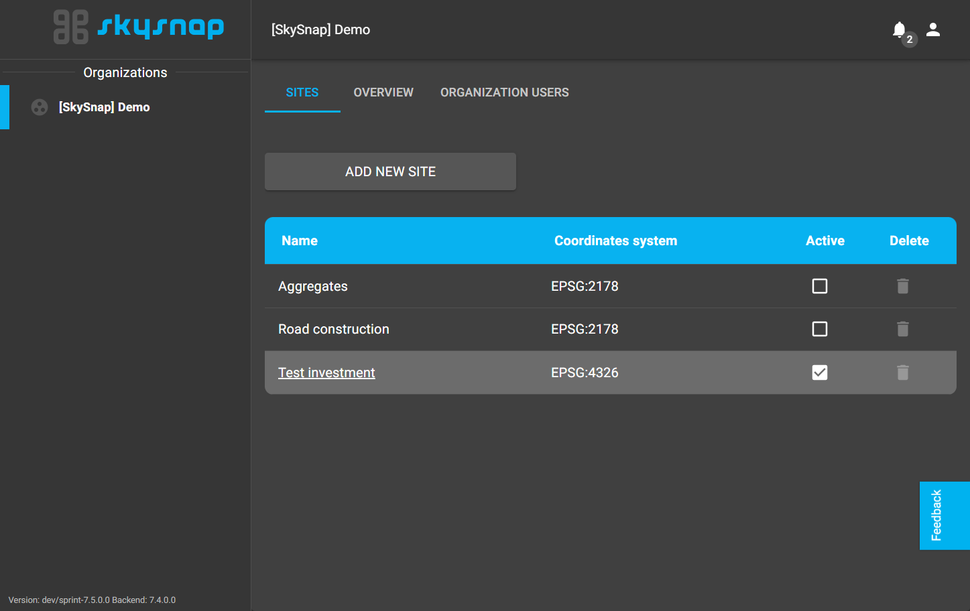This screenshot has height=611, width=970.
Task: Select [SkySnap] Demo organization in sidebar
Action: 125,107
